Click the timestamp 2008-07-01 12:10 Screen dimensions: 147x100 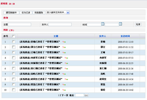(x=125, y=42)
